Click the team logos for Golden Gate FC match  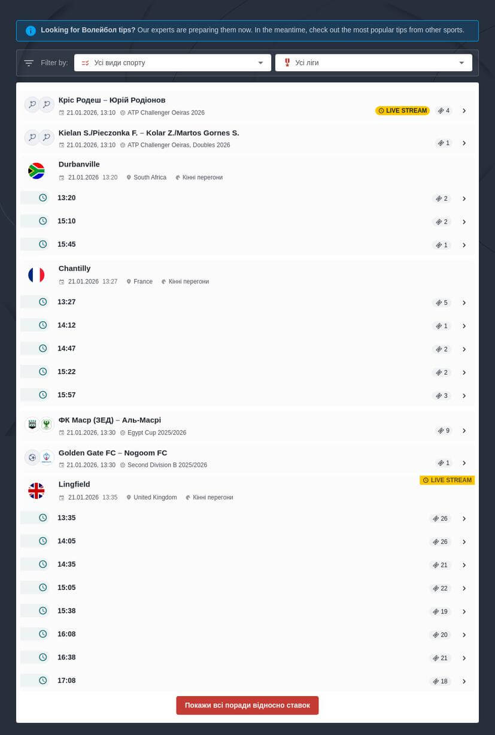point(40,458)
